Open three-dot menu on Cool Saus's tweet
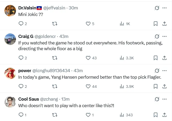172x121 pixels. [x=164, y=99]
